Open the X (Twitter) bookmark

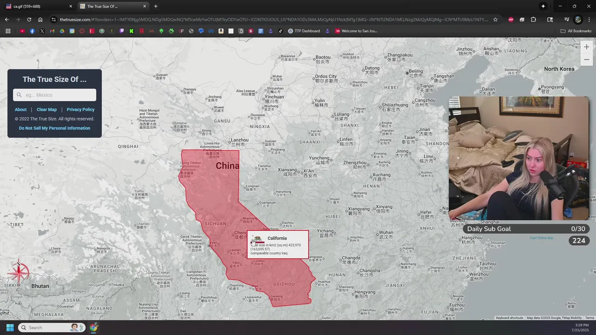(x=42, y=31)
